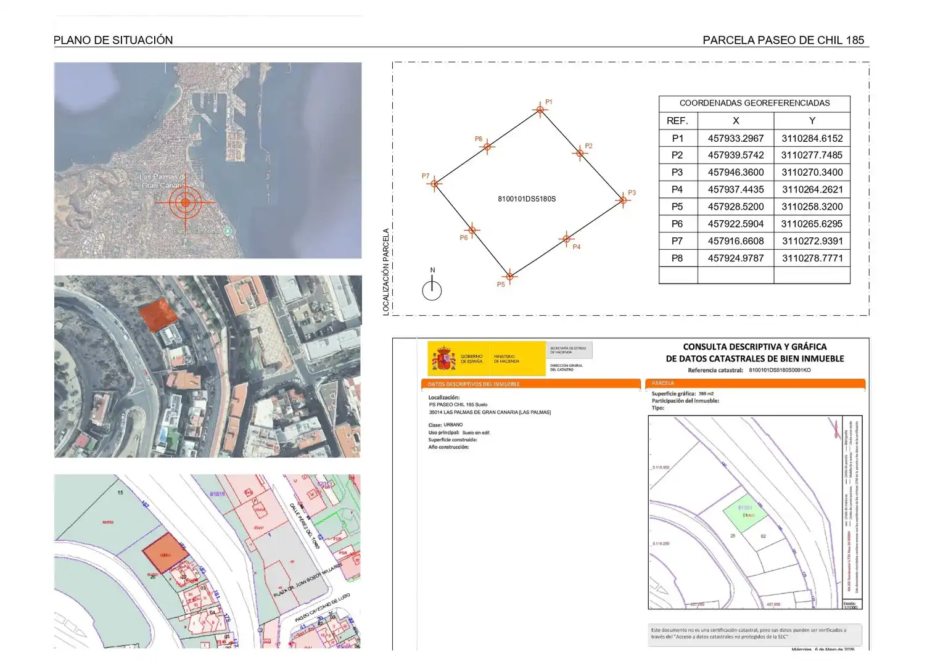Pick the P5 vertex marker at the parcel bottom
The image size is (943, 666).
click(x=509, y=276)
